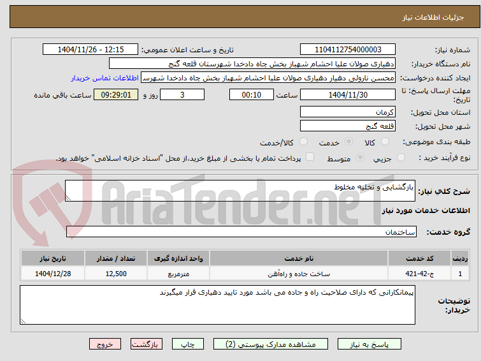This screenshot has width=481, height=361.
Task: Click the need date cell 1404/12/28
Action: click(x=53, y=274)
